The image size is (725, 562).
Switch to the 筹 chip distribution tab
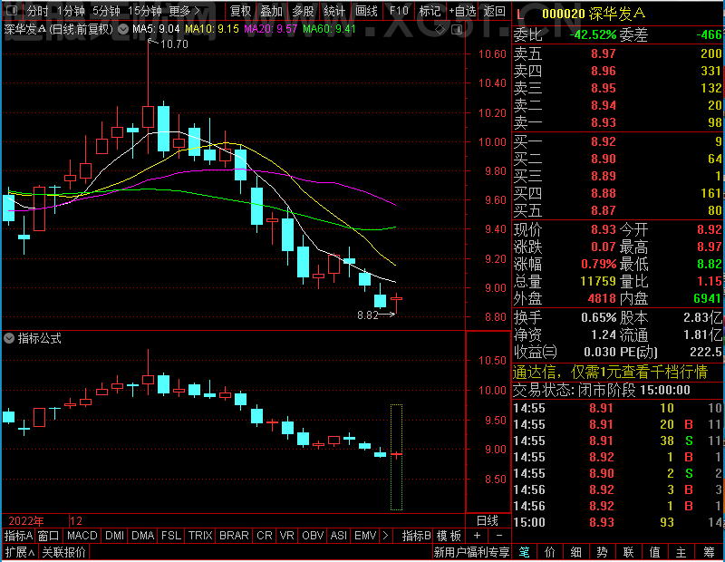(710, 552)
